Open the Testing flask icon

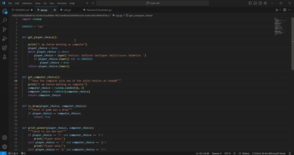pyautogui.click(x=4, y=57)
